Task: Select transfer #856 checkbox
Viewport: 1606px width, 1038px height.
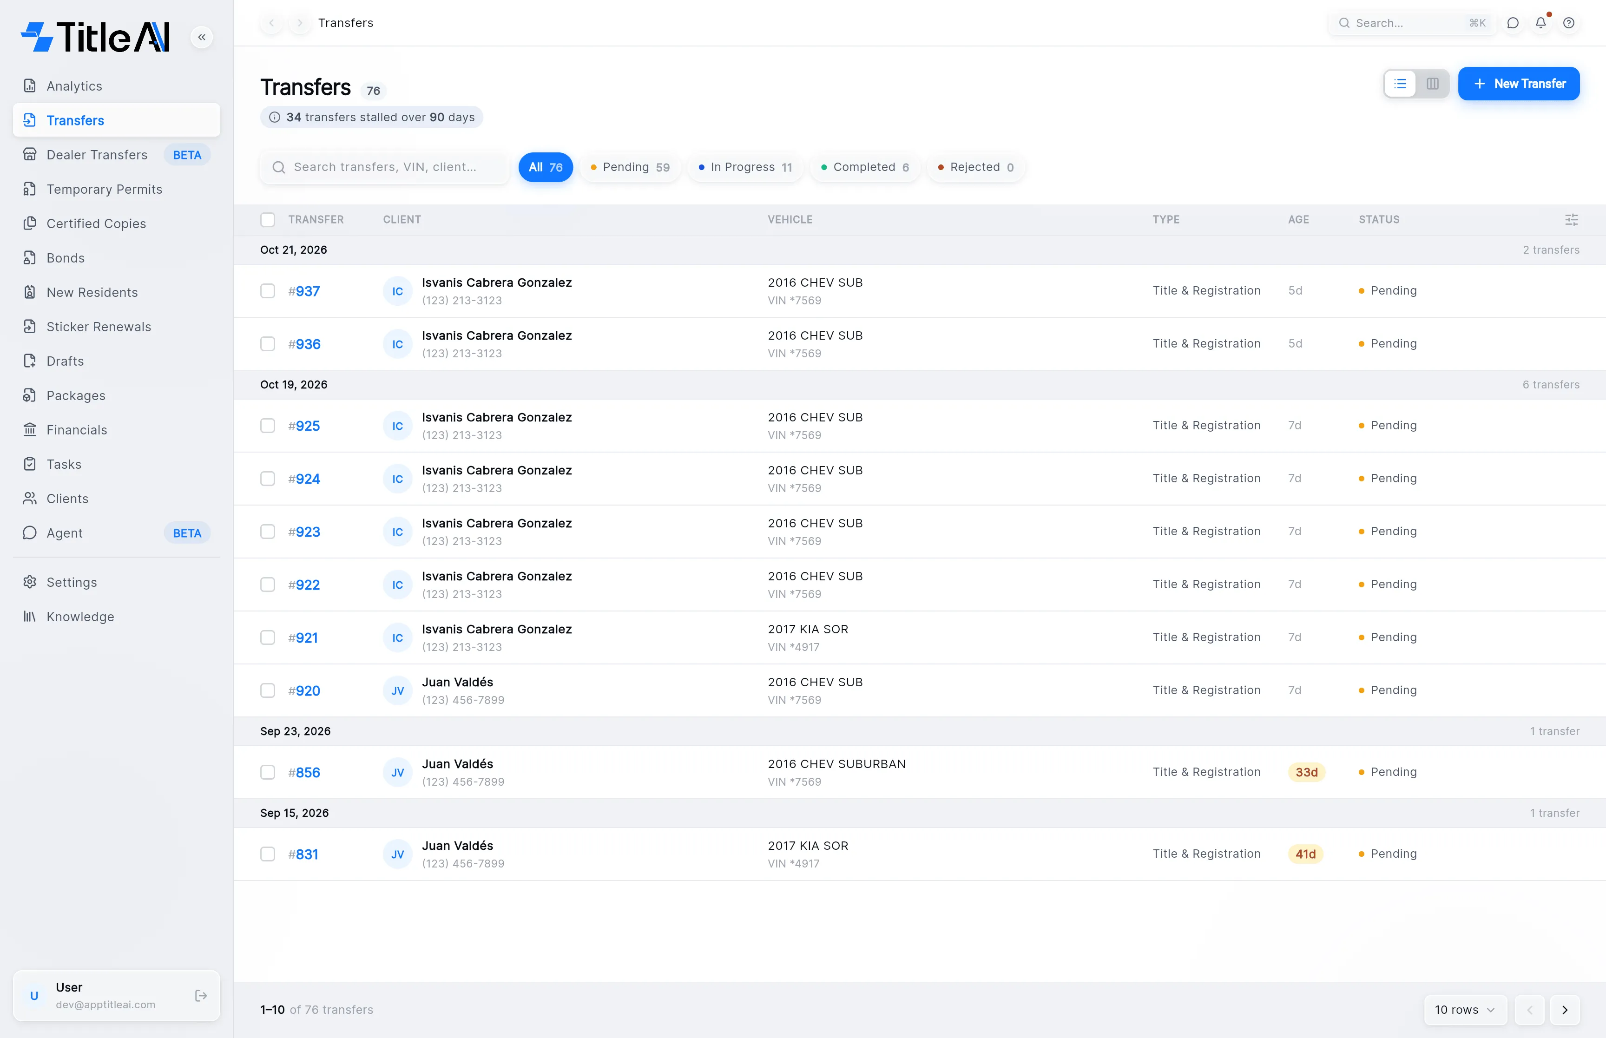Action: [268, 772]
